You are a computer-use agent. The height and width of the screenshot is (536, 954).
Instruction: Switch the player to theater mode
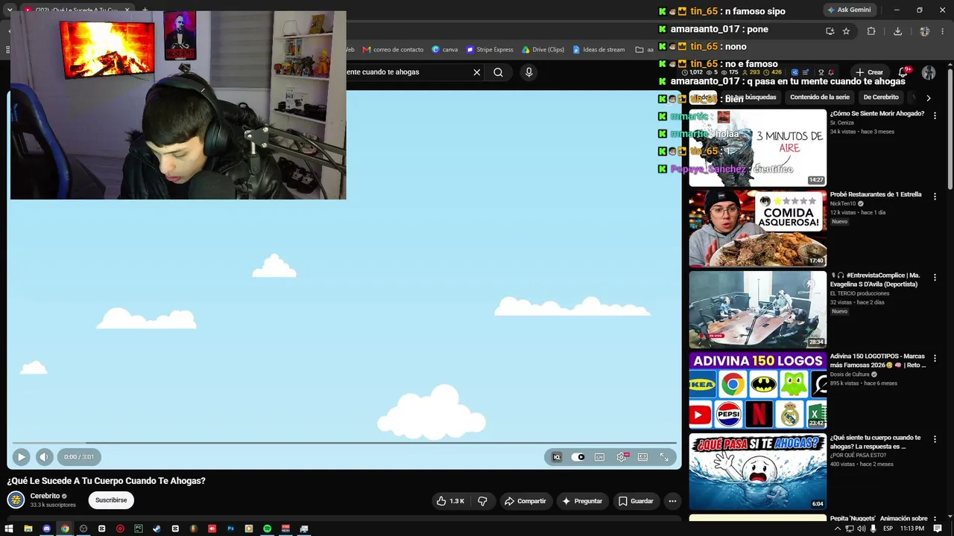[x=642, y=457]
